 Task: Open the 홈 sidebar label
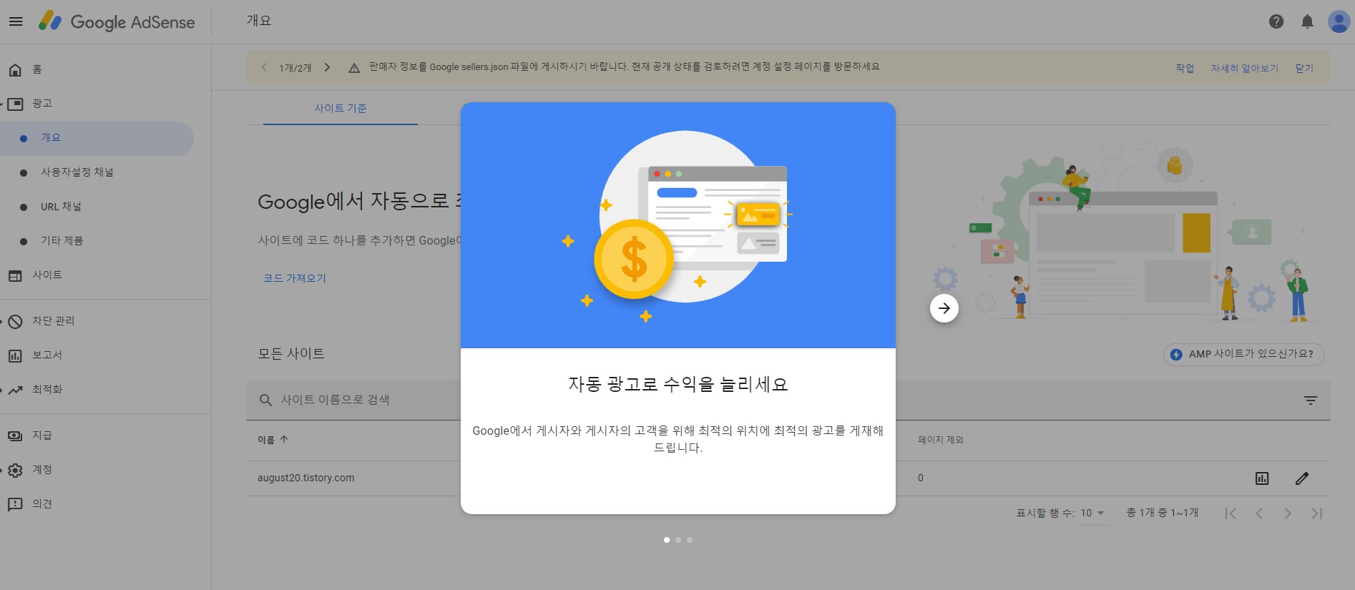[x=37, y=69]
